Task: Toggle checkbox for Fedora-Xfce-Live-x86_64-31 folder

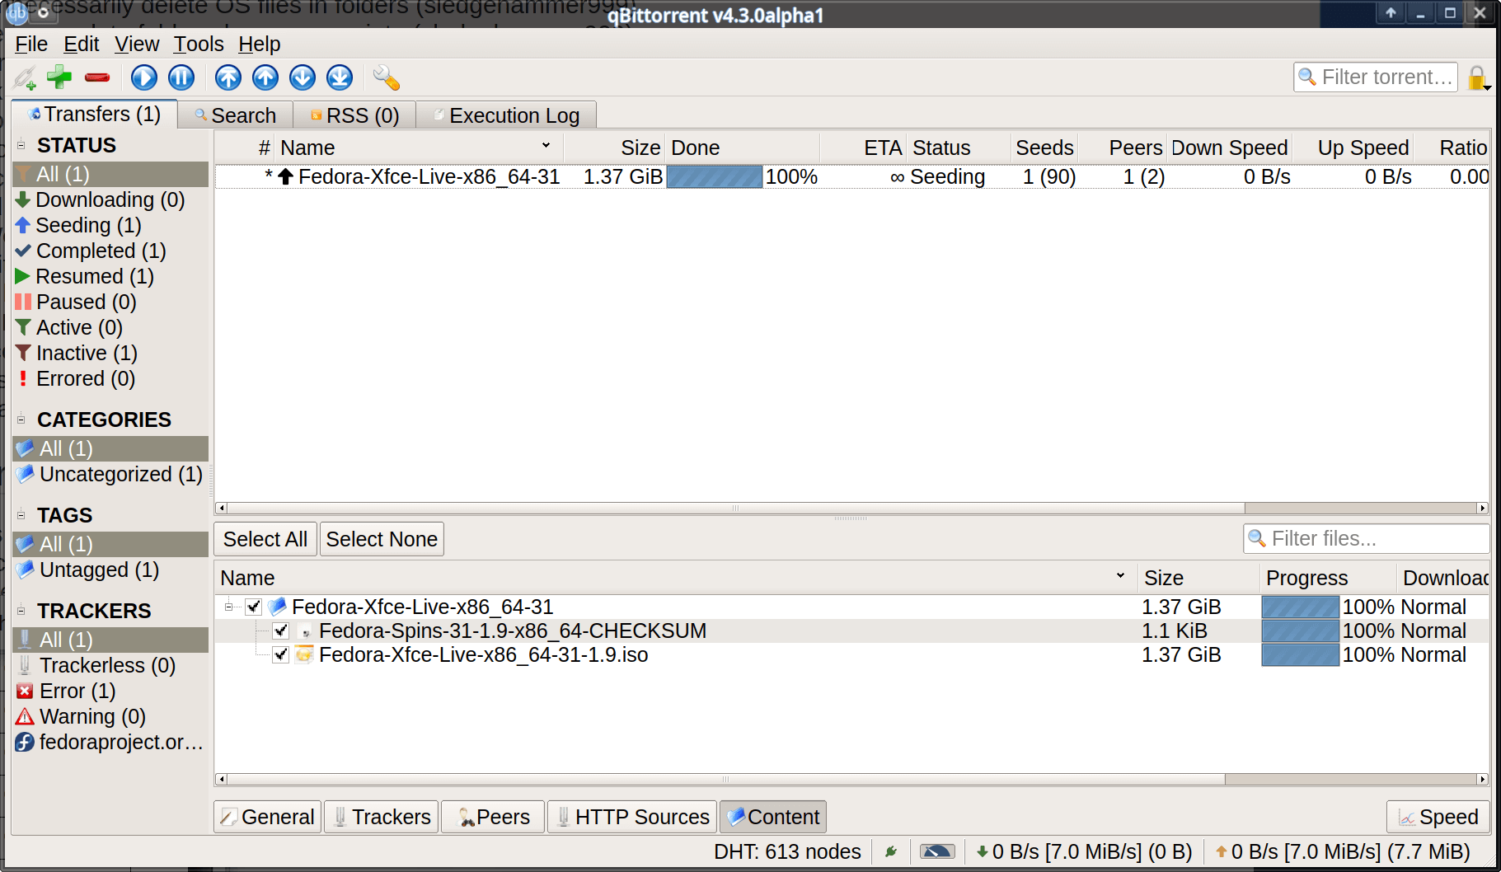Action: [254, 607]
